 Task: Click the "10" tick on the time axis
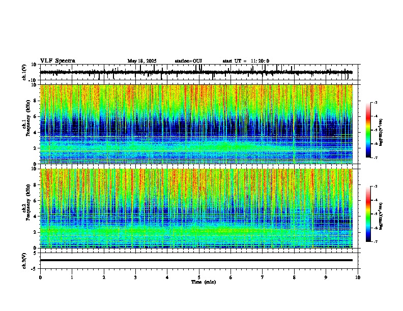tap(358, 277)
